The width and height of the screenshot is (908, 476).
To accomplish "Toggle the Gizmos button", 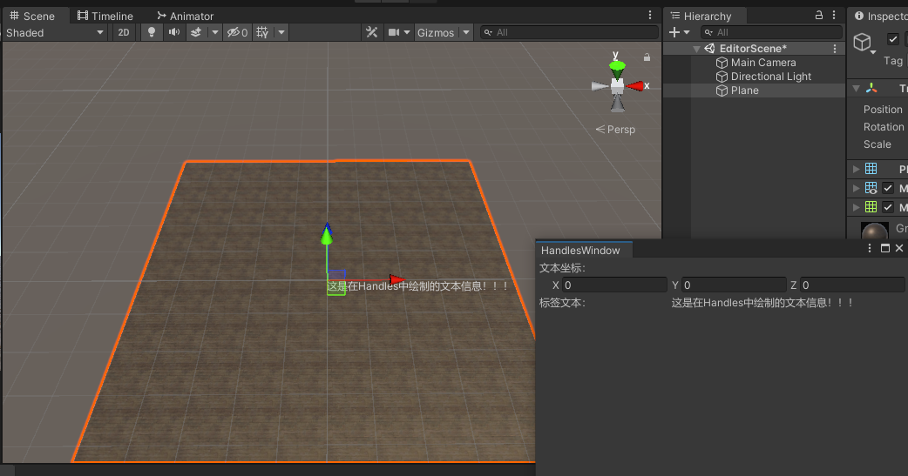I will coord(436,32).
